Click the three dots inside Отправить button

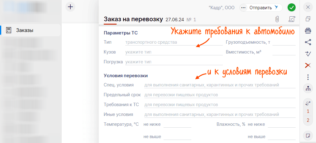pyautogui.click(x=244, y=8)
